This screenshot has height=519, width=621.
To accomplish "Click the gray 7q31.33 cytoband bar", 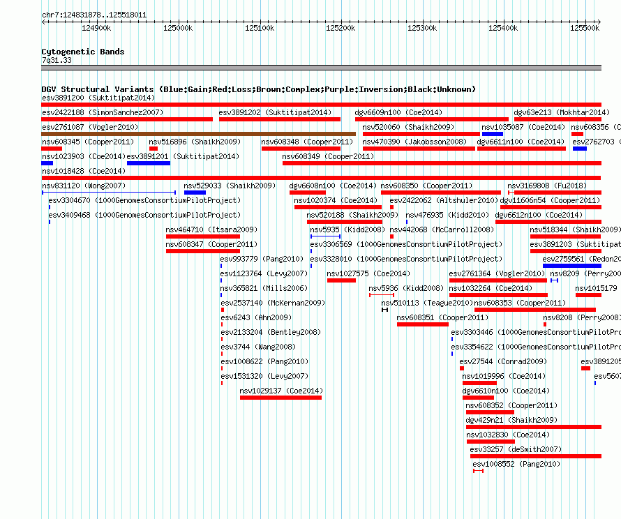I will [321, 68].
